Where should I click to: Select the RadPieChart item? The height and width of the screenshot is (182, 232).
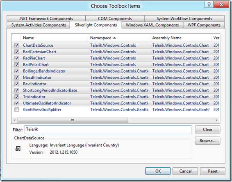click(34, 58)
